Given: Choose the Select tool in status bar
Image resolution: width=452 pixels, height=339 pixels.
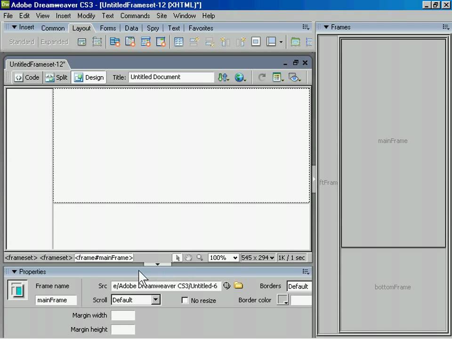Looking at the screenshot, I should (178, 258).
